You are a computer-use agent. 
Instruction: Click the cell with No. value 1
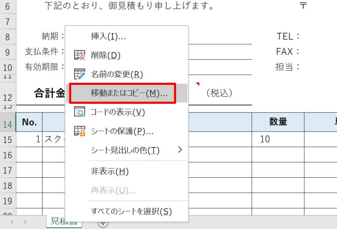tap(29, 139)
